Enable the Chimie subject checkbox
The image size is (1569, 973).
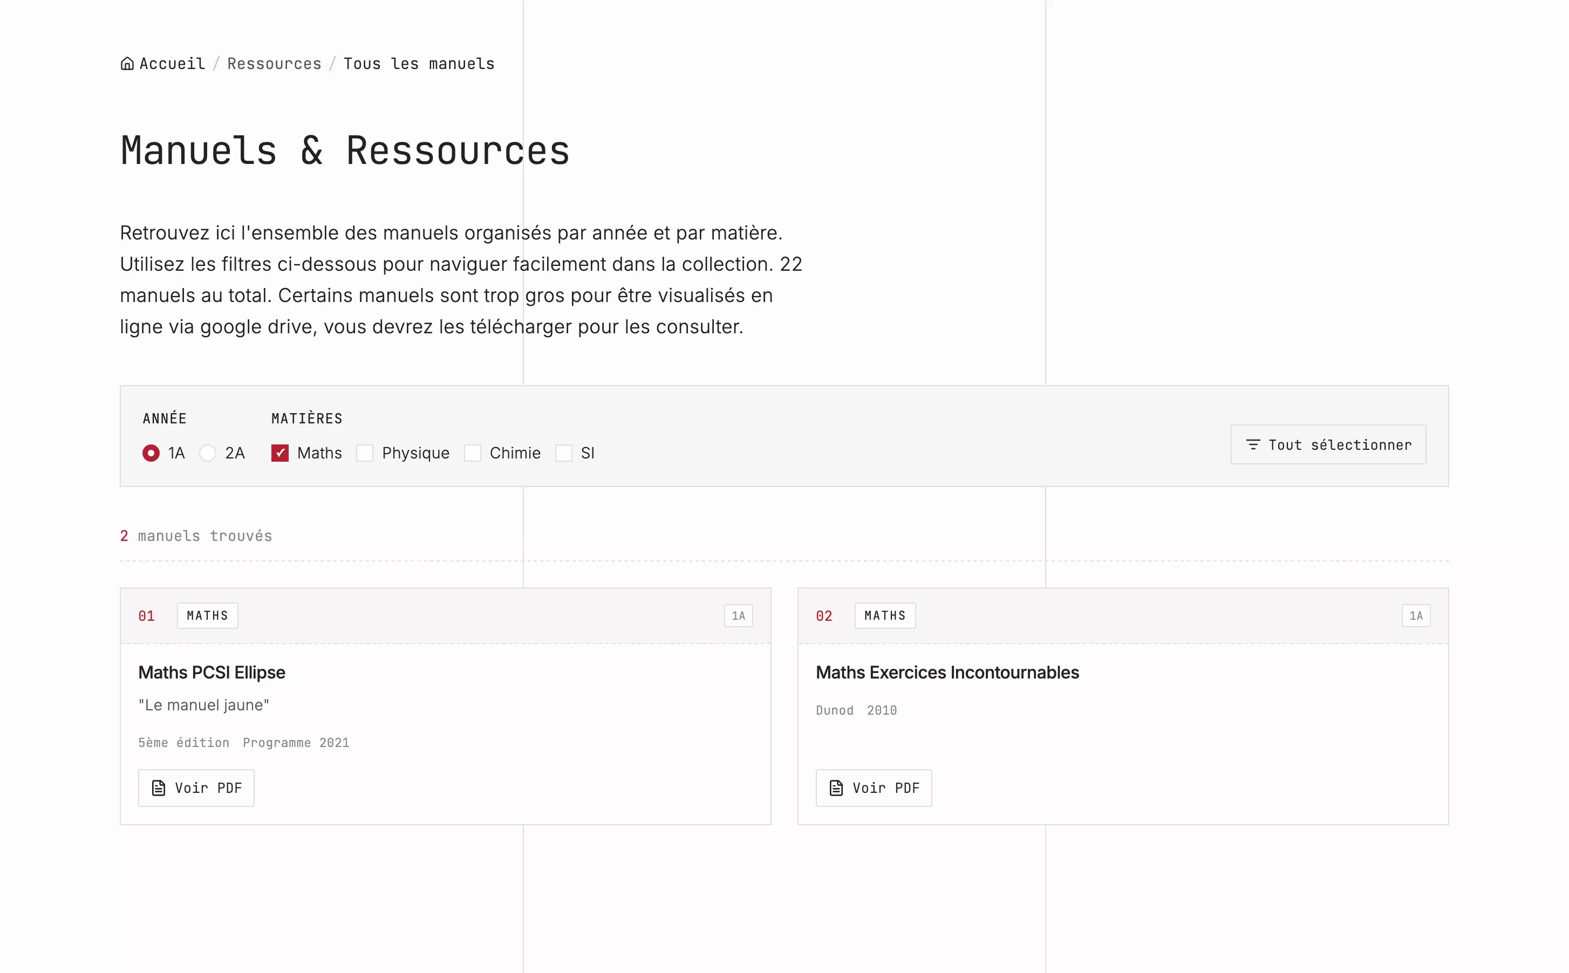pyautogui.click(x=473, y=453)
